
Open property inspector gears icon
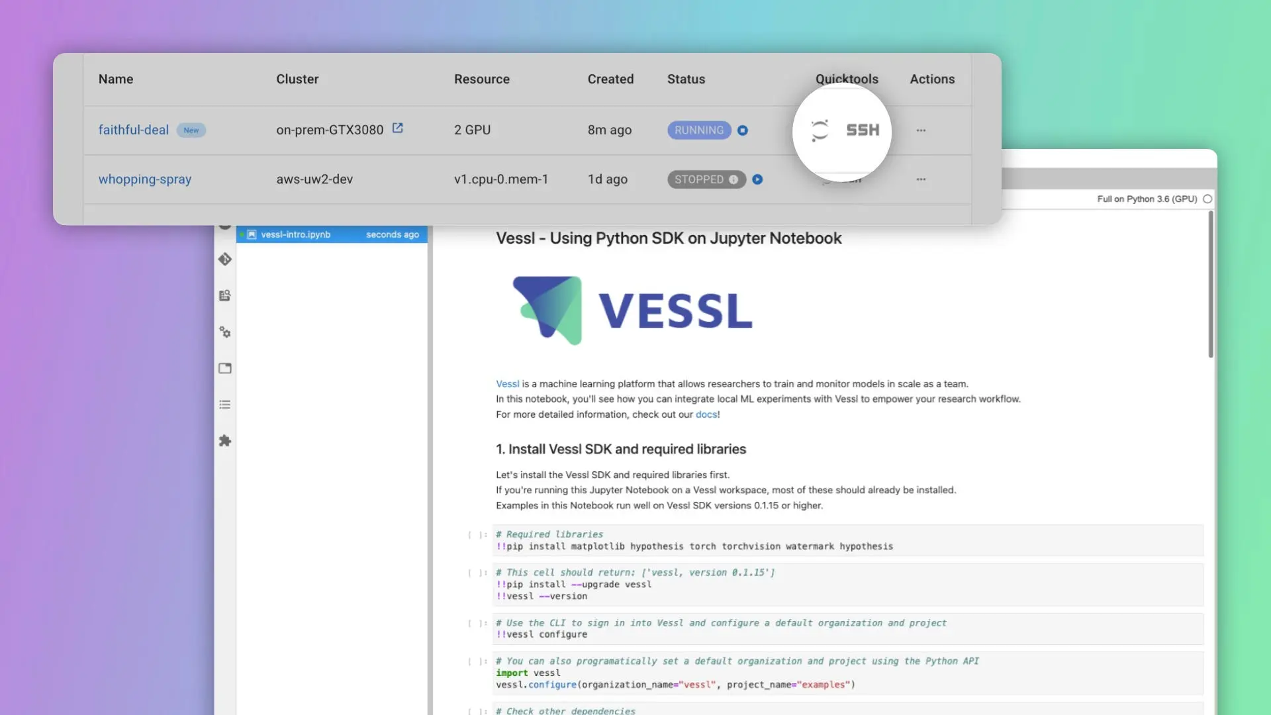[225, 332]
